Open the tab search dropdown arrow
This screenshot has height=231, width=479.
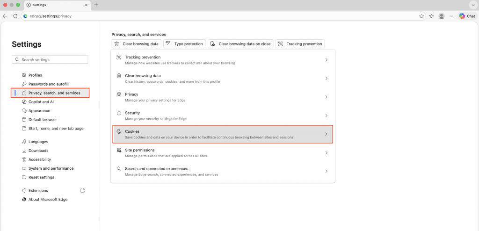[x=473, y=5]
